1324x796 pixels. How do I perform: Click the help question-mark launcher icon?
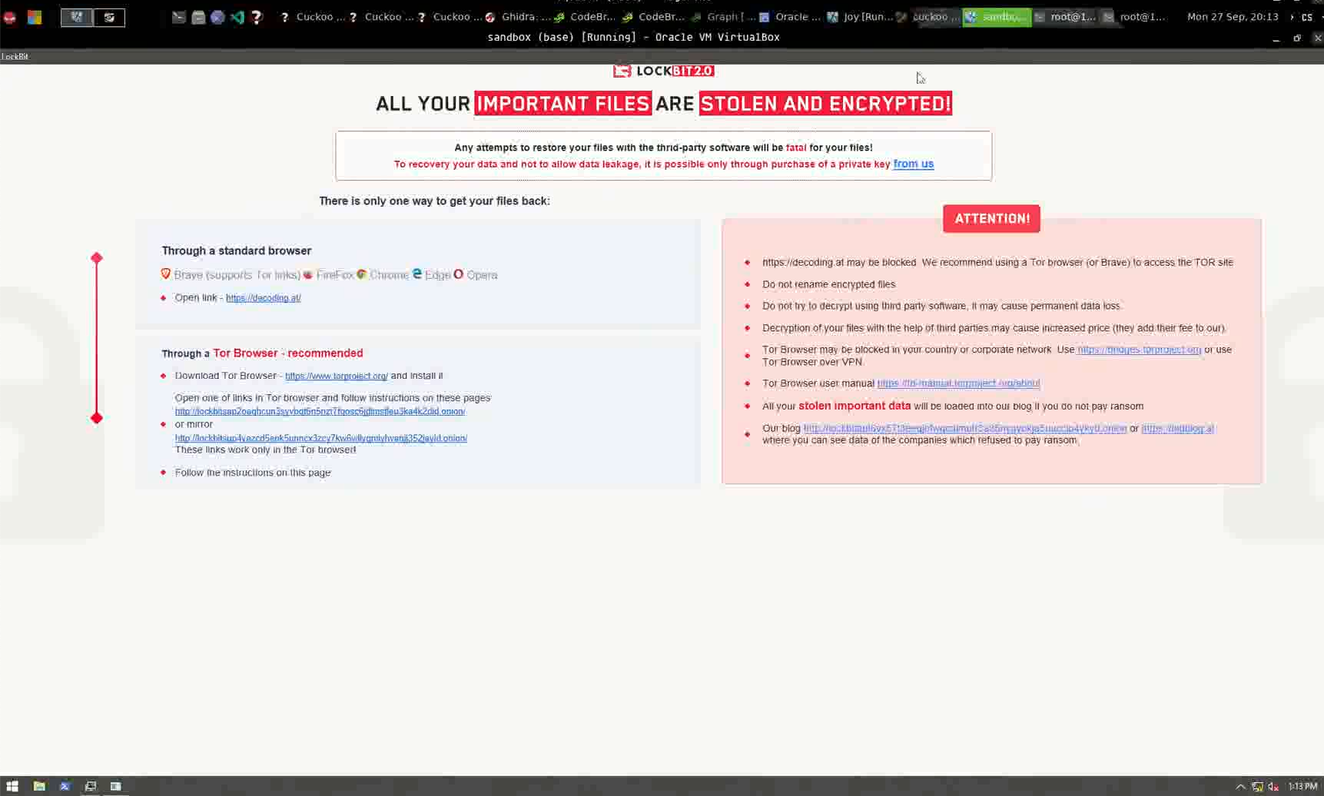coord(257,17)
